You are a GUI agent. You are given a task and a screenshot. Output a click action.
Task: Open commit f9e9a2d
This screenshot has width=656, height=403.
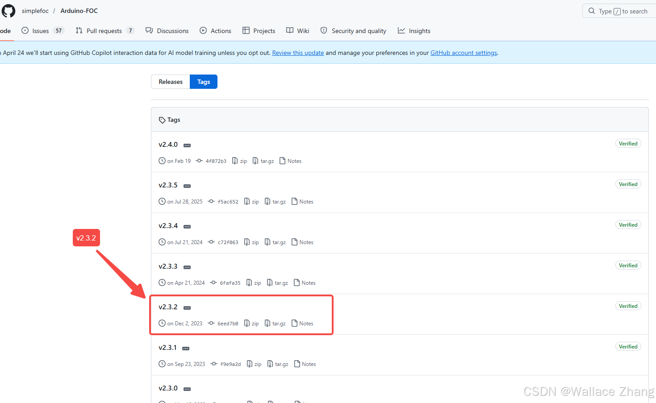[226, 364]
